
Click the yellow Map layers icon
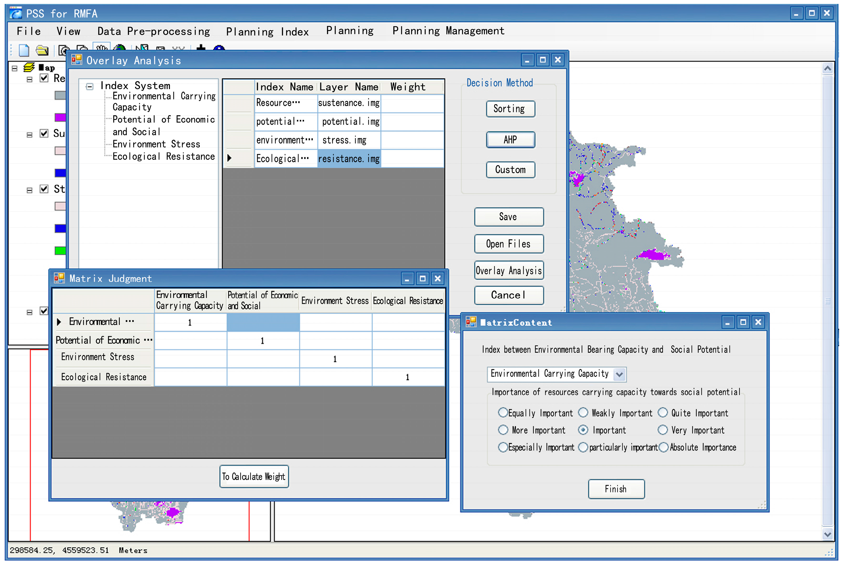29,67
